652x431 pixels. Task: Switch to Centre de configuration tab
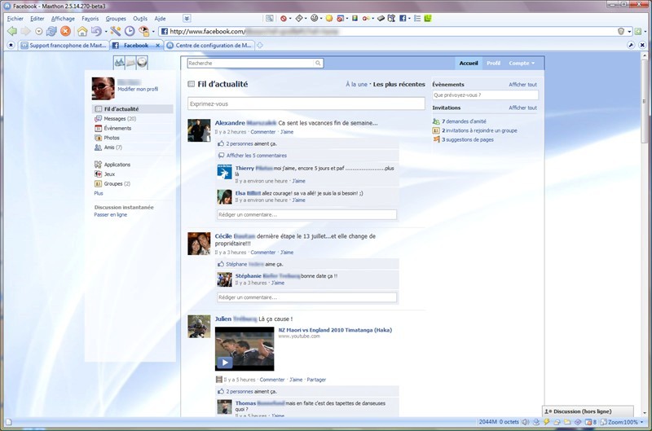[x=209, y=46]
